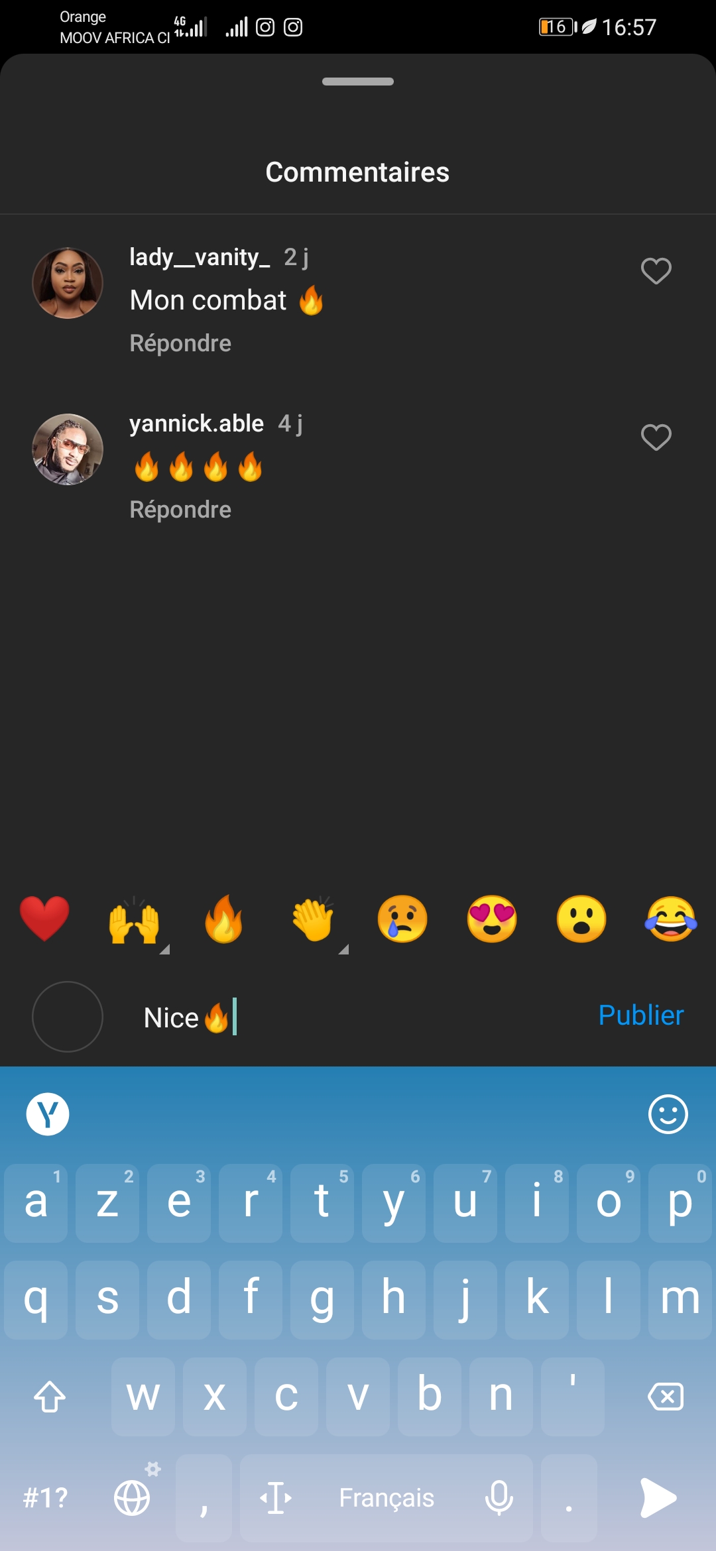Expand clapping hands emoji variants
This screenshot has width=716, height=1551.
pos(314,923)
